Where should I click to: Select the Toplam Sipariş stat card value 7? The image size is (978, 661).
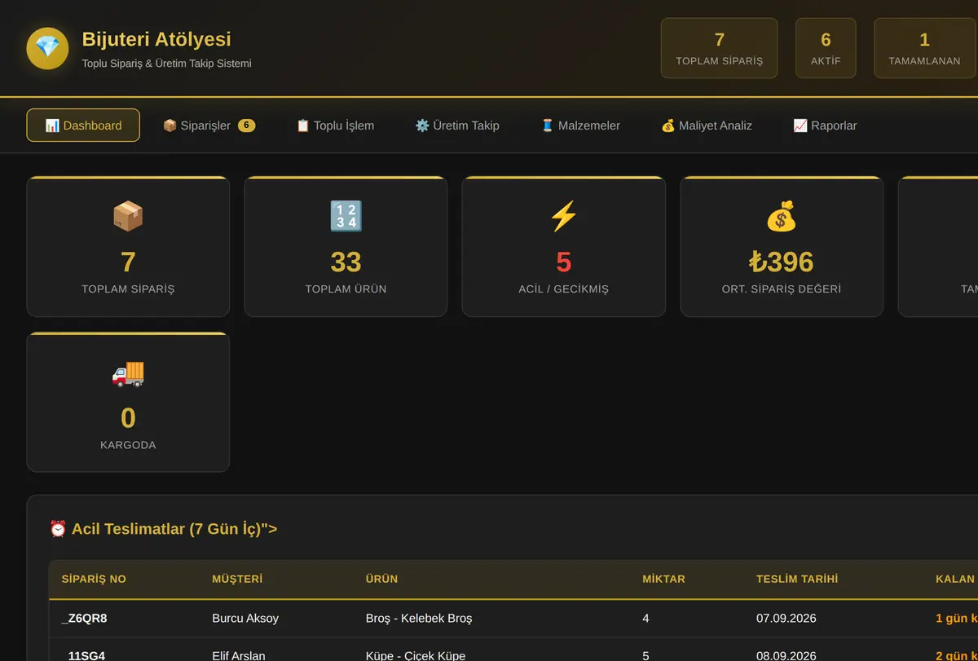pos(128,262)
